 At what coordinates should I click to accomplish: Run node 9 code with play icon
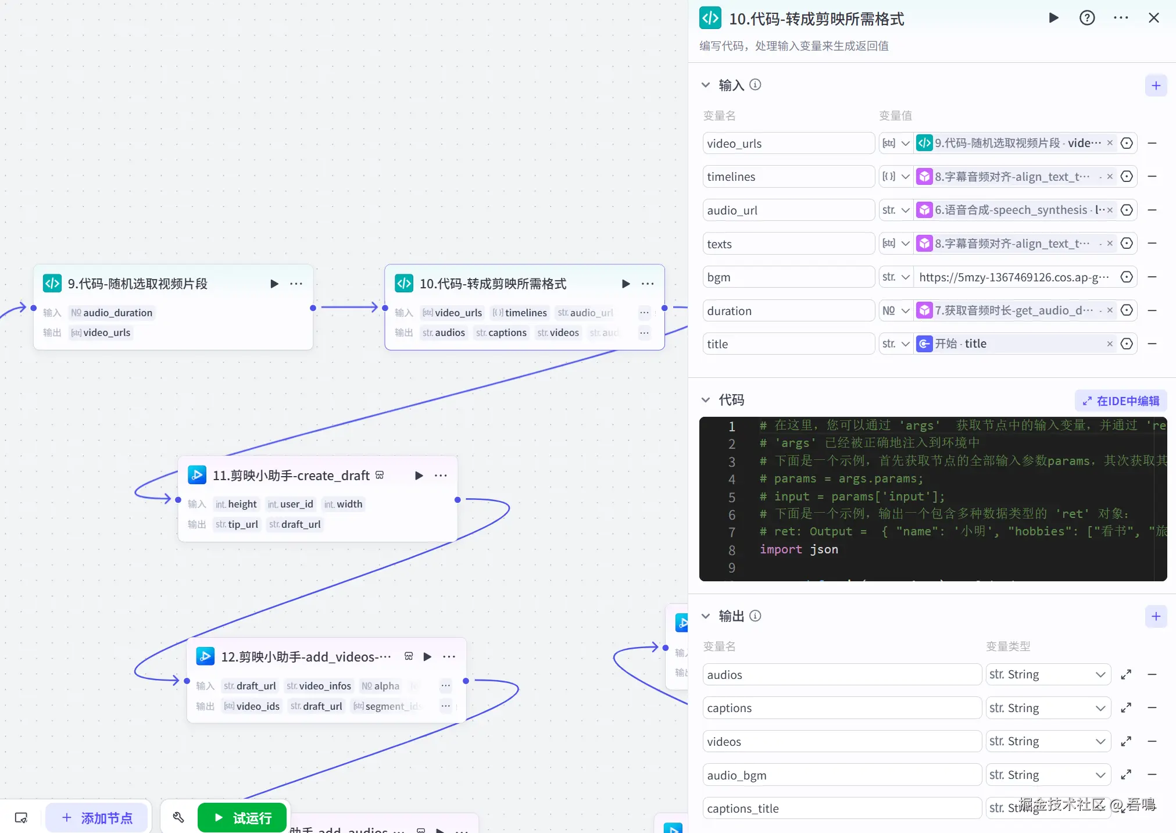[x=274, y=284]
